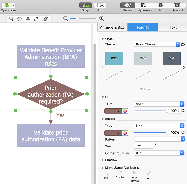The image size is (187, 184).
Task: Click the Yes connector label
Action: (60, 115)
